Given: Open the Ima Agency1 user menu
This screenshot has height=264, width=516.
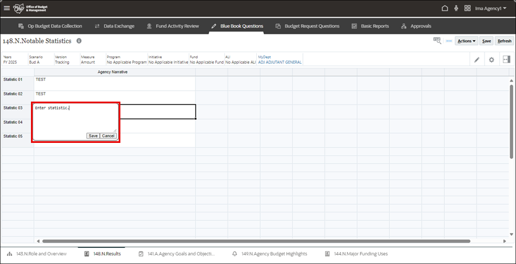Looking at the screenshot, I should tap(491, 9).
